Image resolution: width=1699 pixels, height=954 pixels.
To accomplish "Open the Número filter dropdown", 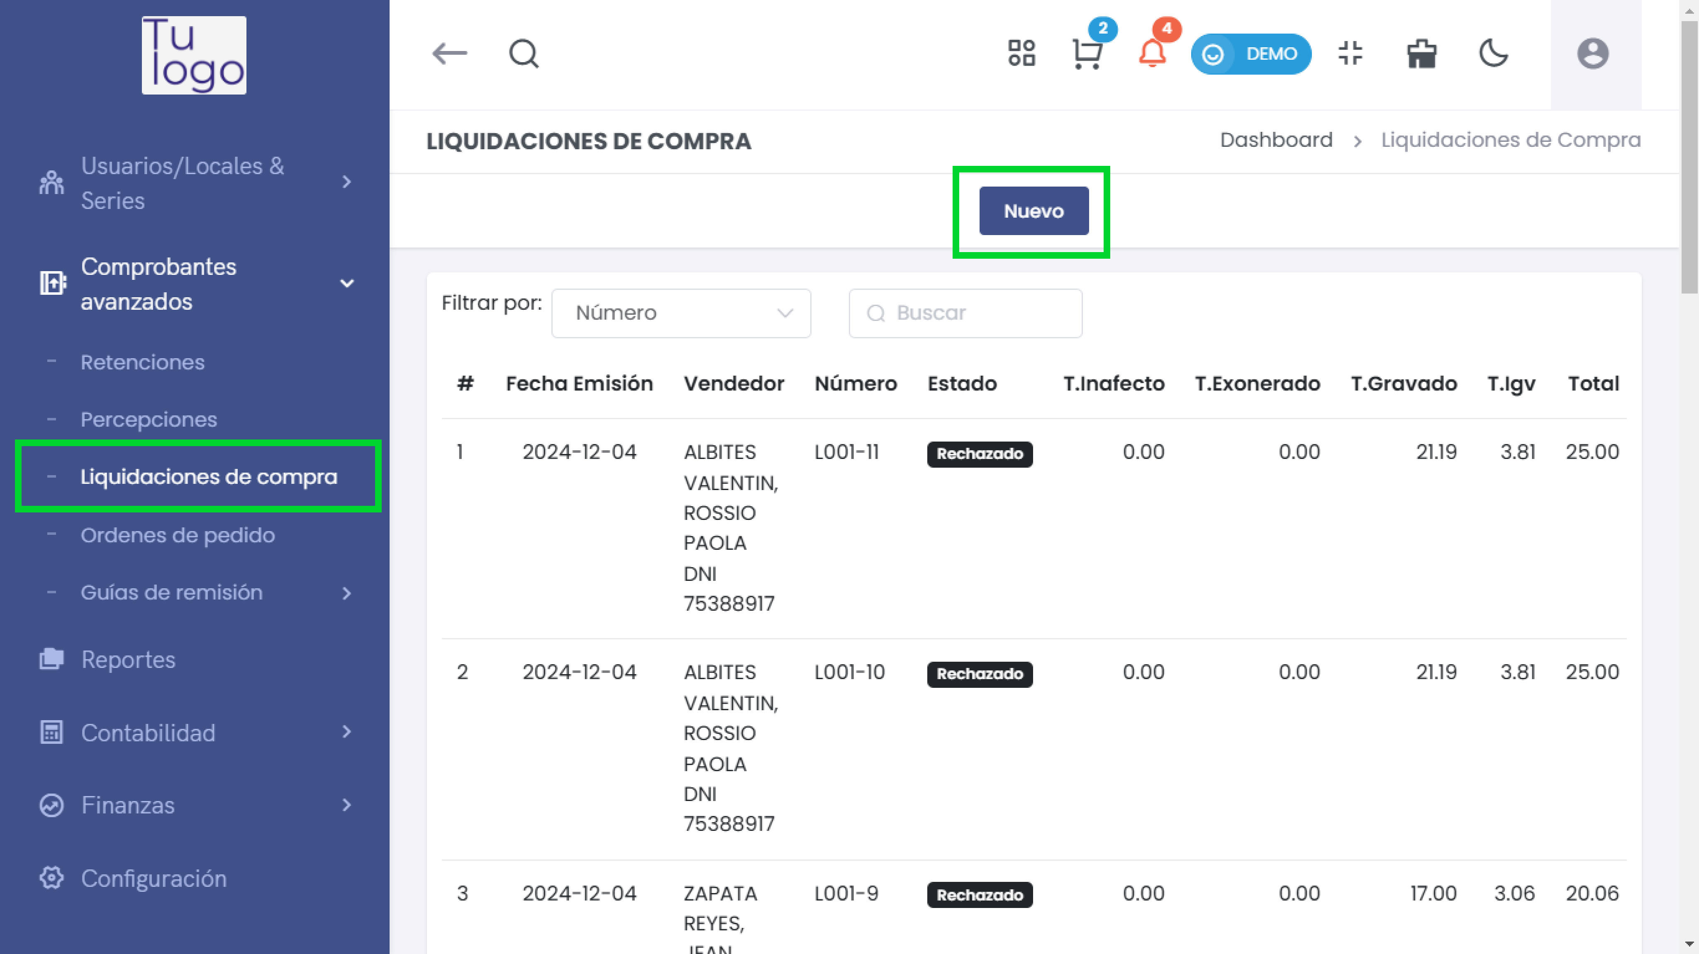I will [x=681, y=313].
